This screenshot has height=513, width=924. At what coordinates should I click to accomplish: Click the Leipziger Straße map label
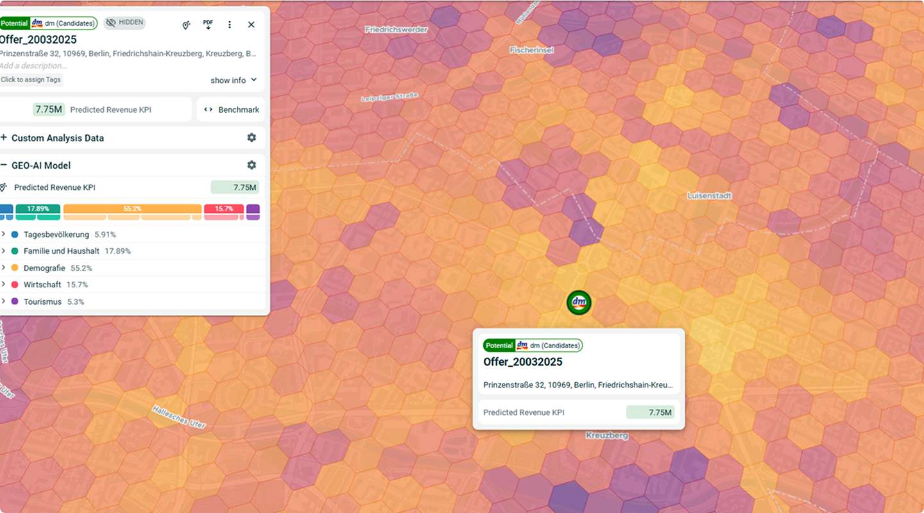pyautogui.click(x=389, y=98)
